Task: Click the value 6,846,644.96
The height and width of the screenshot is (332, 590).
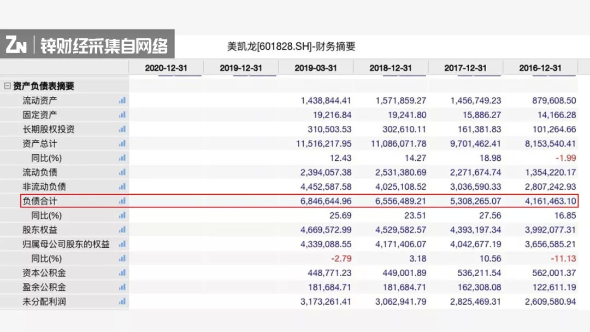Action: click(x=326, y=201)
